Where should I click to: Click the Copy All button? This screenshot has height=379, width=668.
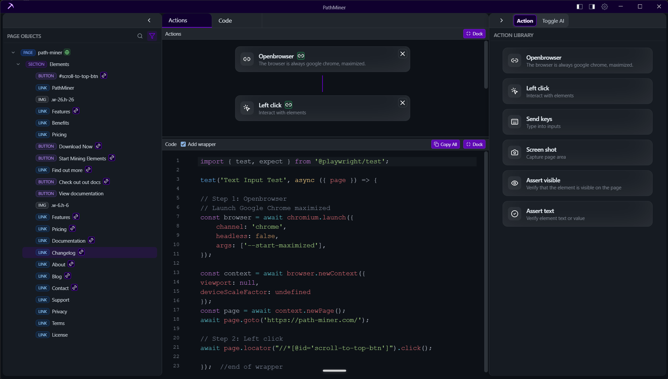click(x=445, y=144)
